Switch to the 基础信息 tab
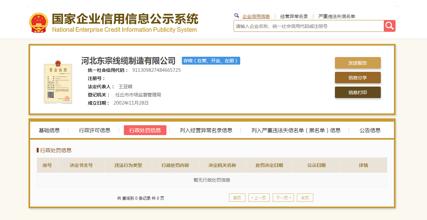 [x=49, y=130]
